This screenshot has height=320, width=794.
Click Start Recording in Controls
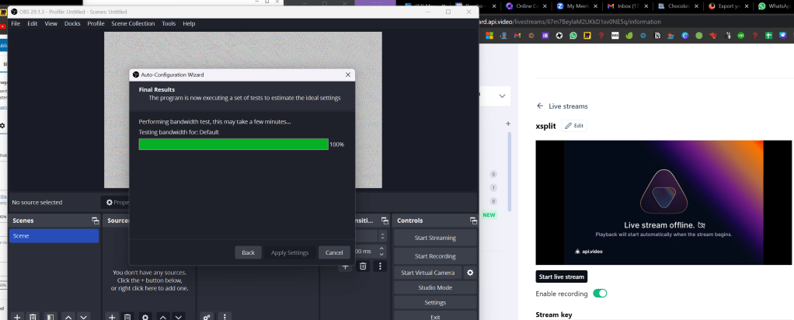pyautogui.click(x=435, y=256)
